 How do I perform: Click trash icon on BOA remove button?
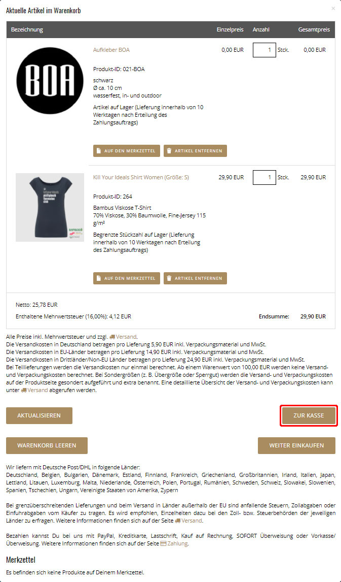point(169,151)
